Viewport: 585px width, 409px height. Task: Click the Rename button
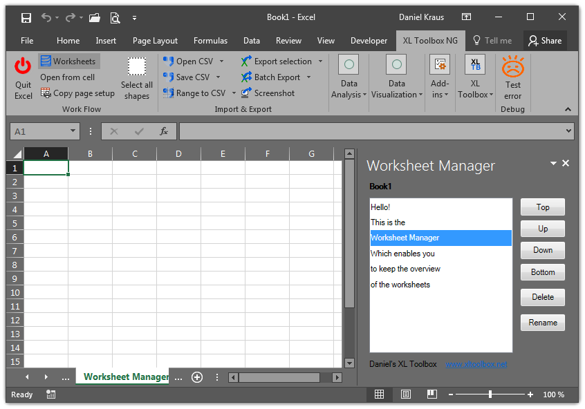pyautogui.click(x=542, y=323)
